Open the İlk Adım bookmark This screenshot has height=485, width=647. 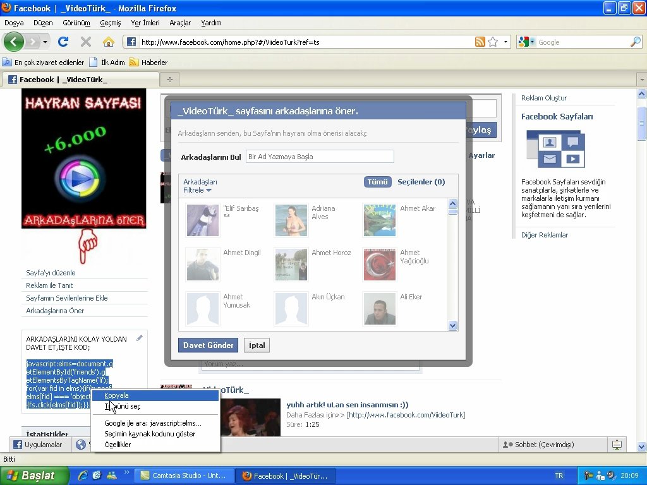click(x=107, y=63)
